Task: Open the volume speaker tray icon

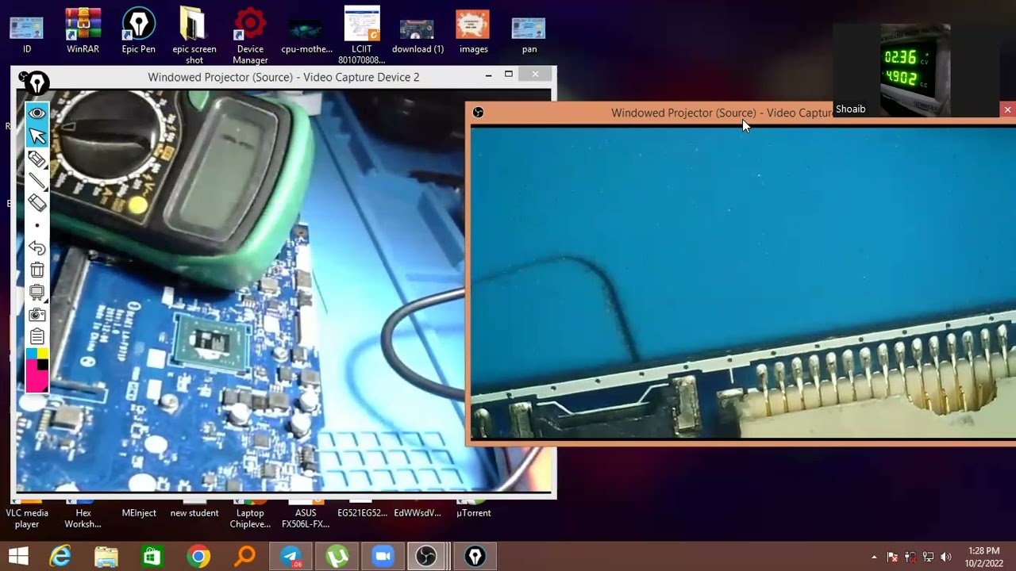Action: click(x=945, y=557)
